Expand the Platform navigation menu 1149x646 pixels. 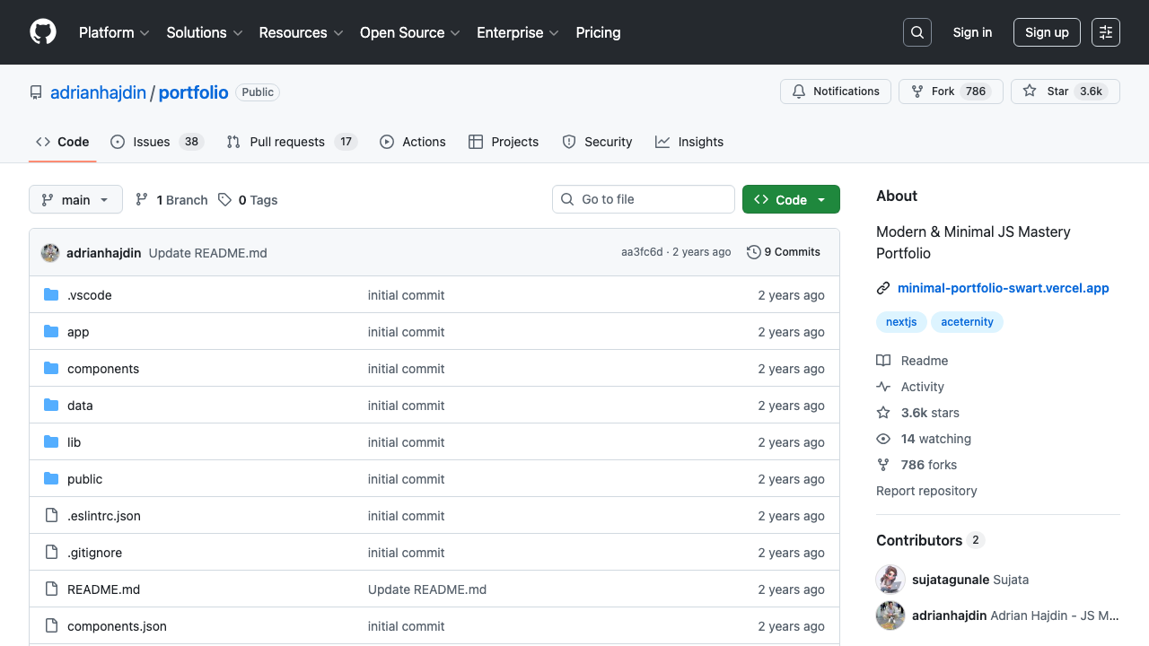tap(114, 32)
